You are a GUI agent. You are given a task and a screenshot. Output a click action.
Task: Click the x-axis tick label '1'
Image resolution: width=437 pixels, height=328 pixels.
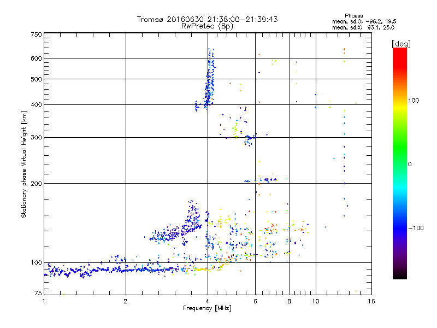pyautogui.click(x=44, y=301)
